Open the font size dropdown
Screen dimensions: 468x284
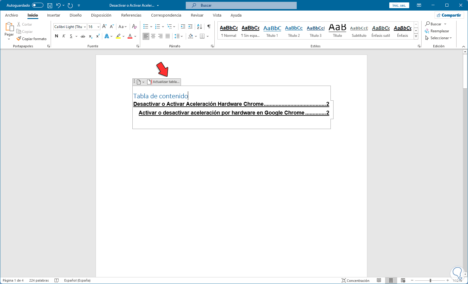tap(98, 27)
